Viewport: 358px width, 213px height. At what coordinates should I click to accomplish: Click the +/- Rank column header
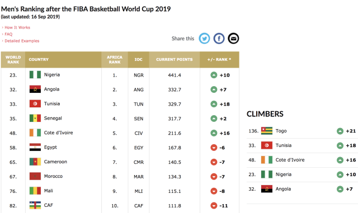tap(219, 60)
